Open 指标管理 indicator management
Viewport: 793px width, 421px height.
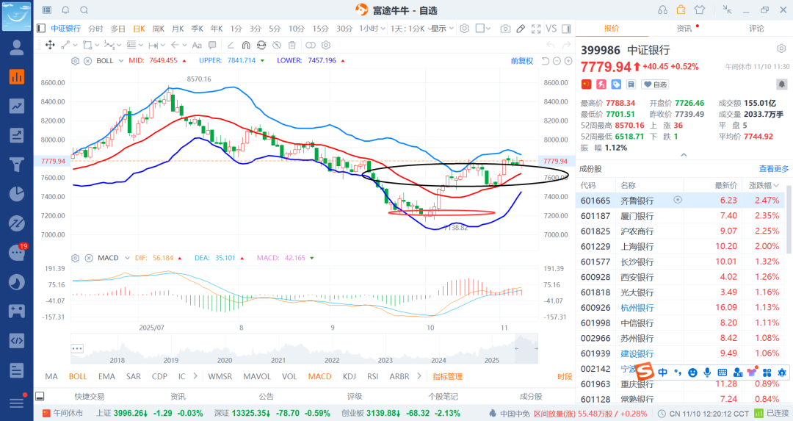(447, 376)
